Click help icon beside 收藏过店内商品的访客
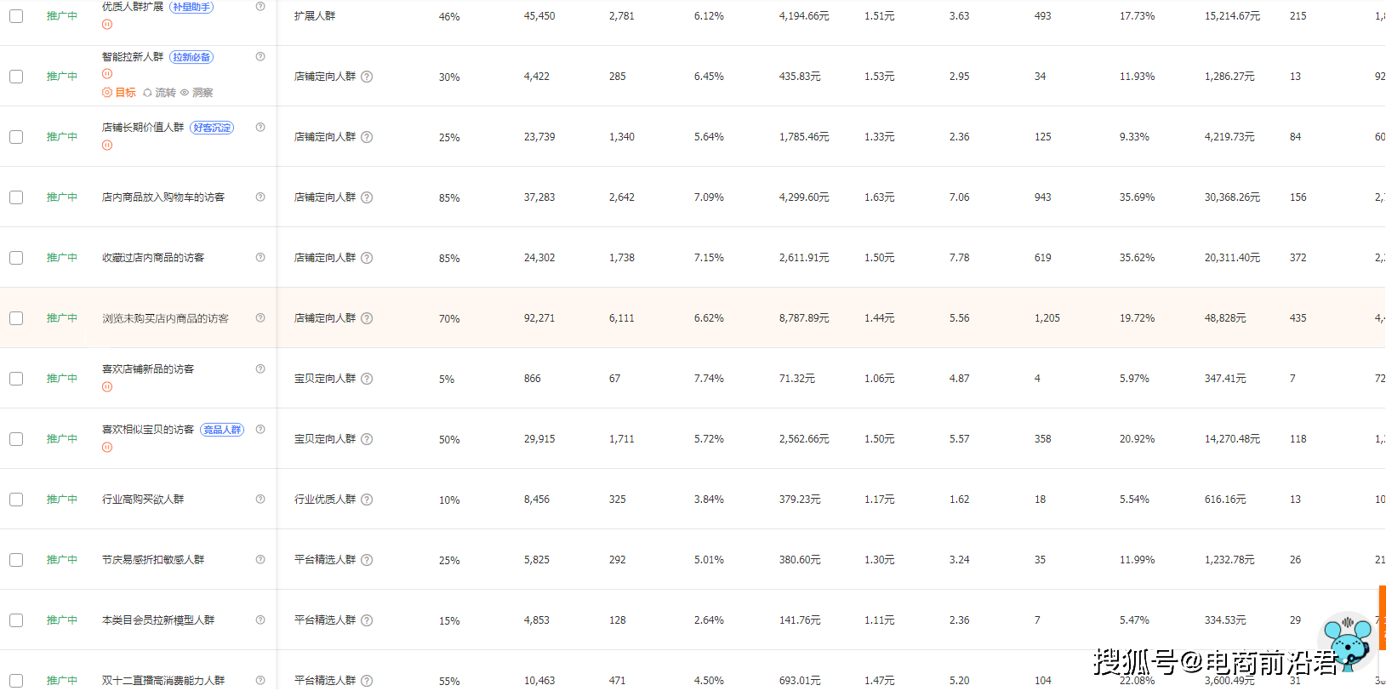This screenshot has height=691, width=1386. (x=260, y=257)
